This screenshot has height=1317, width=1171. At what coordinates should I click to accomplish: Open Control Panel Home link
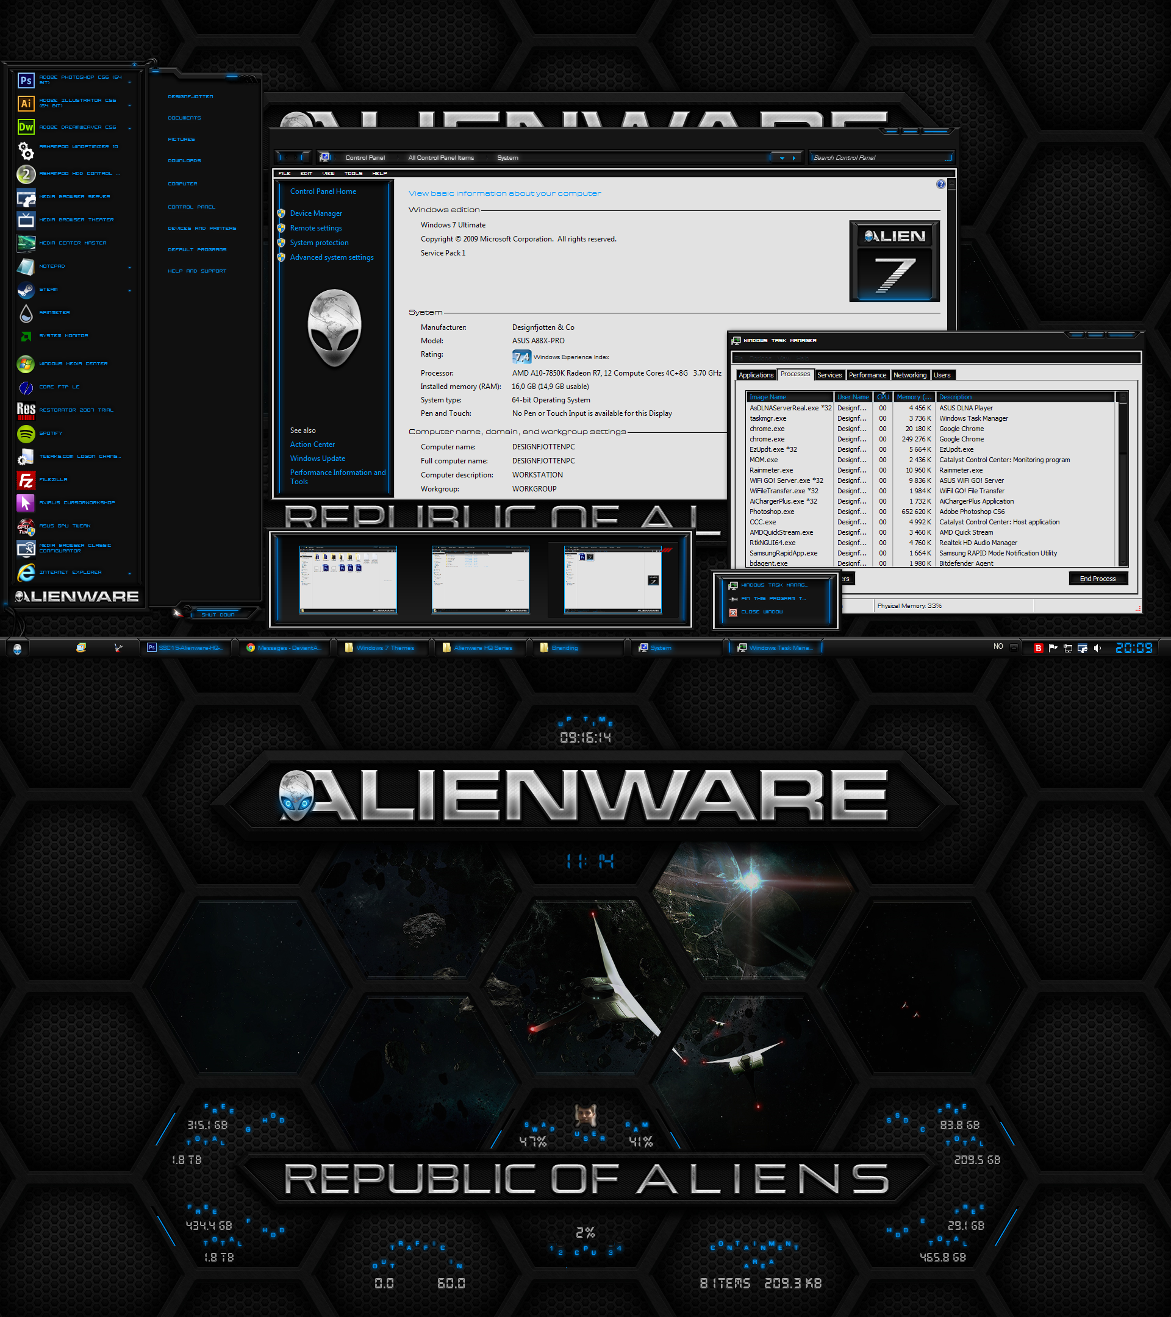point(323,191)
